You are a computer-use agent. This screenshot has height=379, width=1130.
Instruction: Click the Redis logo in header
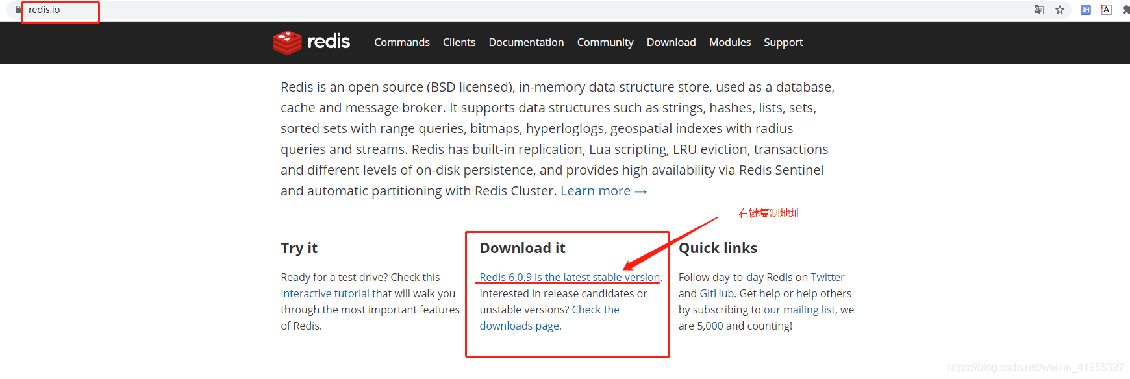[x=312, y=42]
